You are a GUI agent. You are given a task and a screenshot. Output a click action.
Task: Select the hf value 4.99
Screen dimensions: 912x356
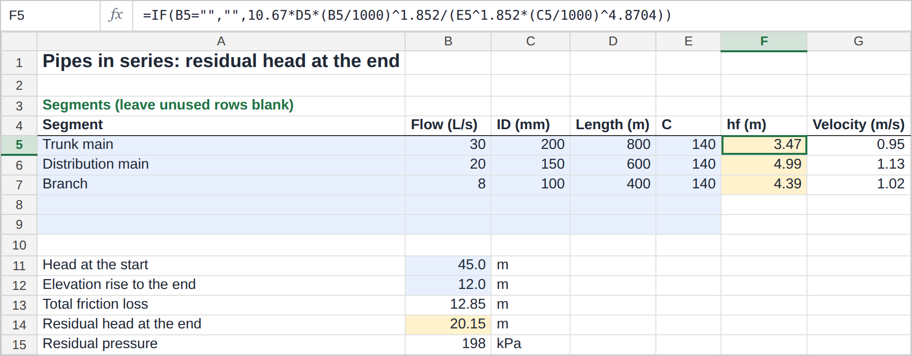coord(764,165)
